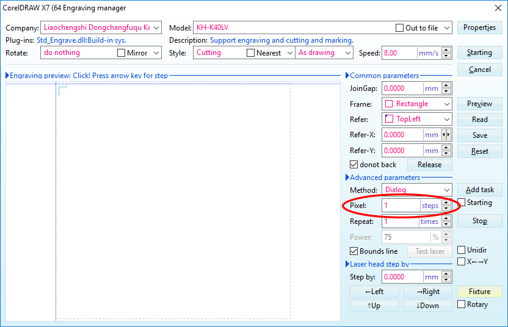Screen dimensions: 508x327
Task: Collapse Advanced parameters section arrow
Action: tap(347, 178)
